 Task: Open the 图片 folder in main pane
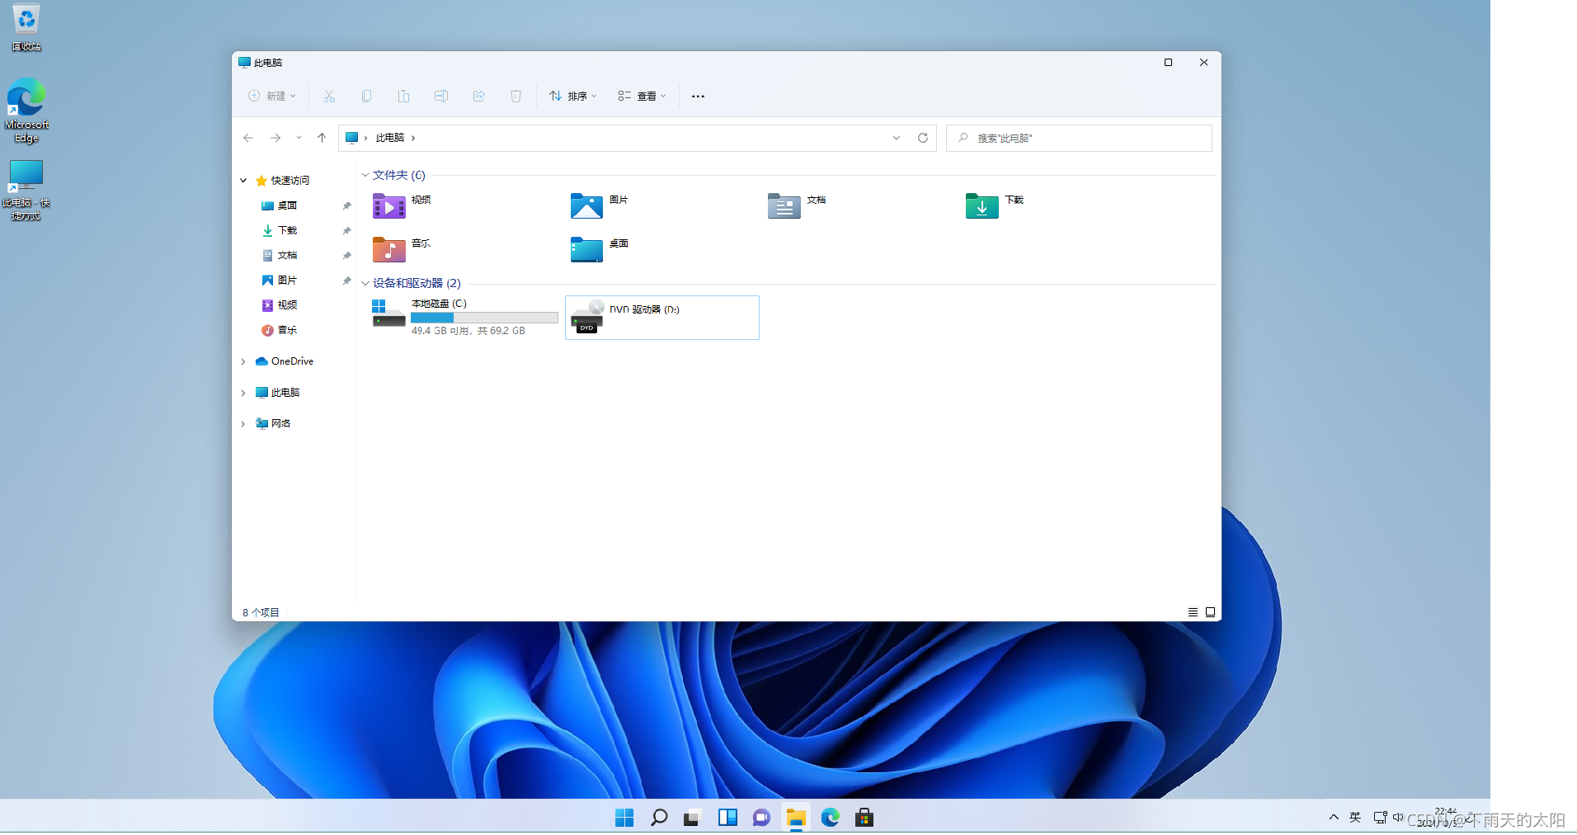(600, 205)
